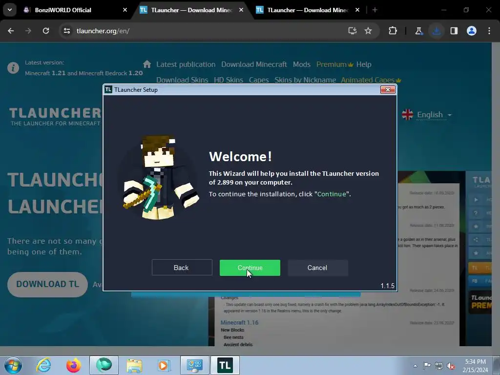Cancel the TLauncher Setup wizard

click(317, 268)
